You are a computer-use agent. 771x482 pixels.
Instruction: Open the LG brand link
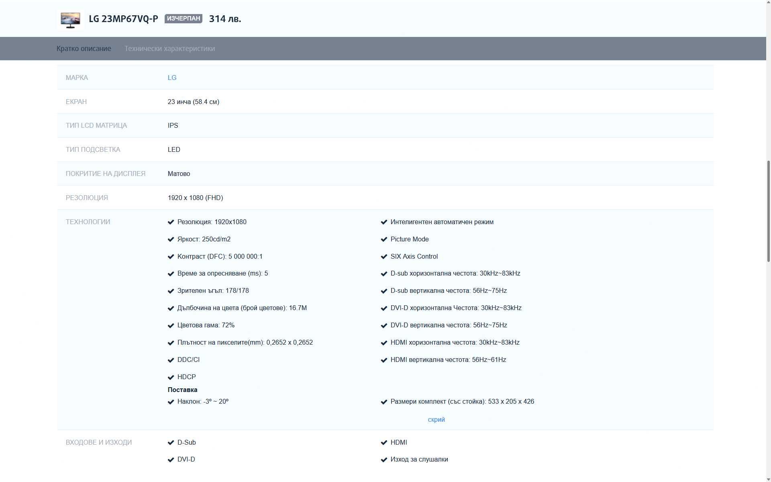click(172, 78)
